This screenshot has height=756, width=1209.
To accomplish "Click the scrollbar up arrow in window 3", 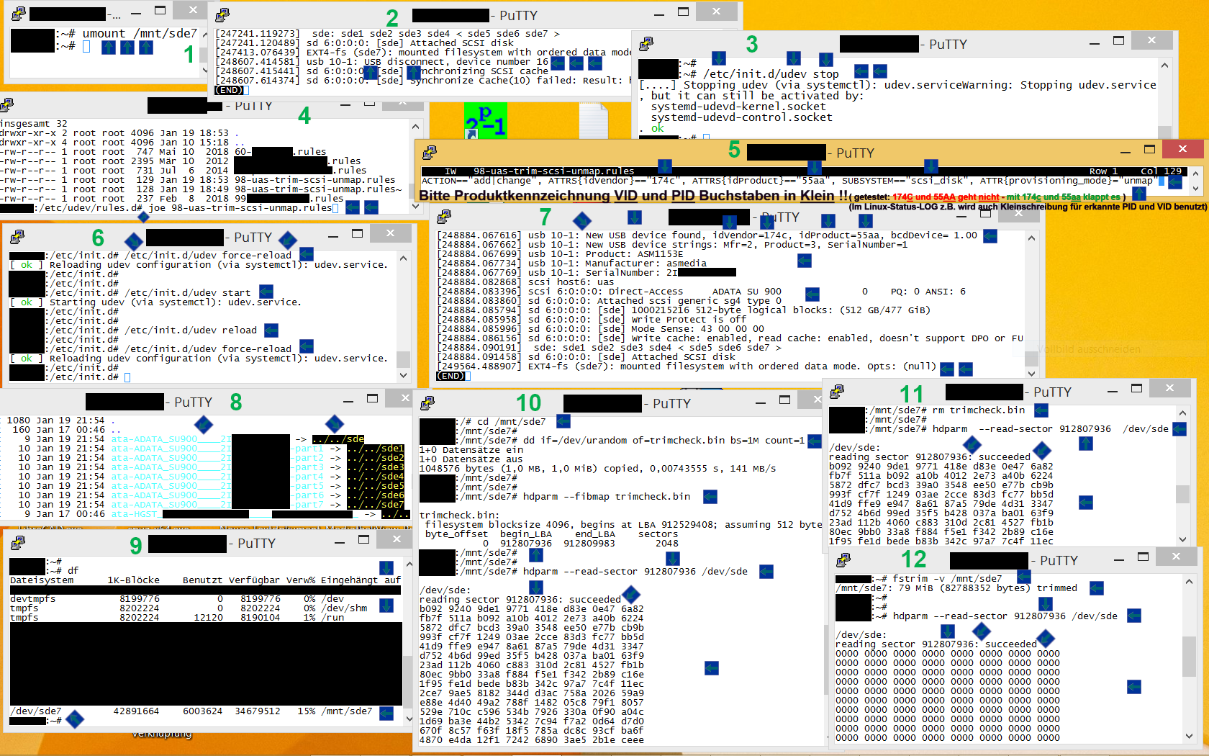I will point(1165,65).
